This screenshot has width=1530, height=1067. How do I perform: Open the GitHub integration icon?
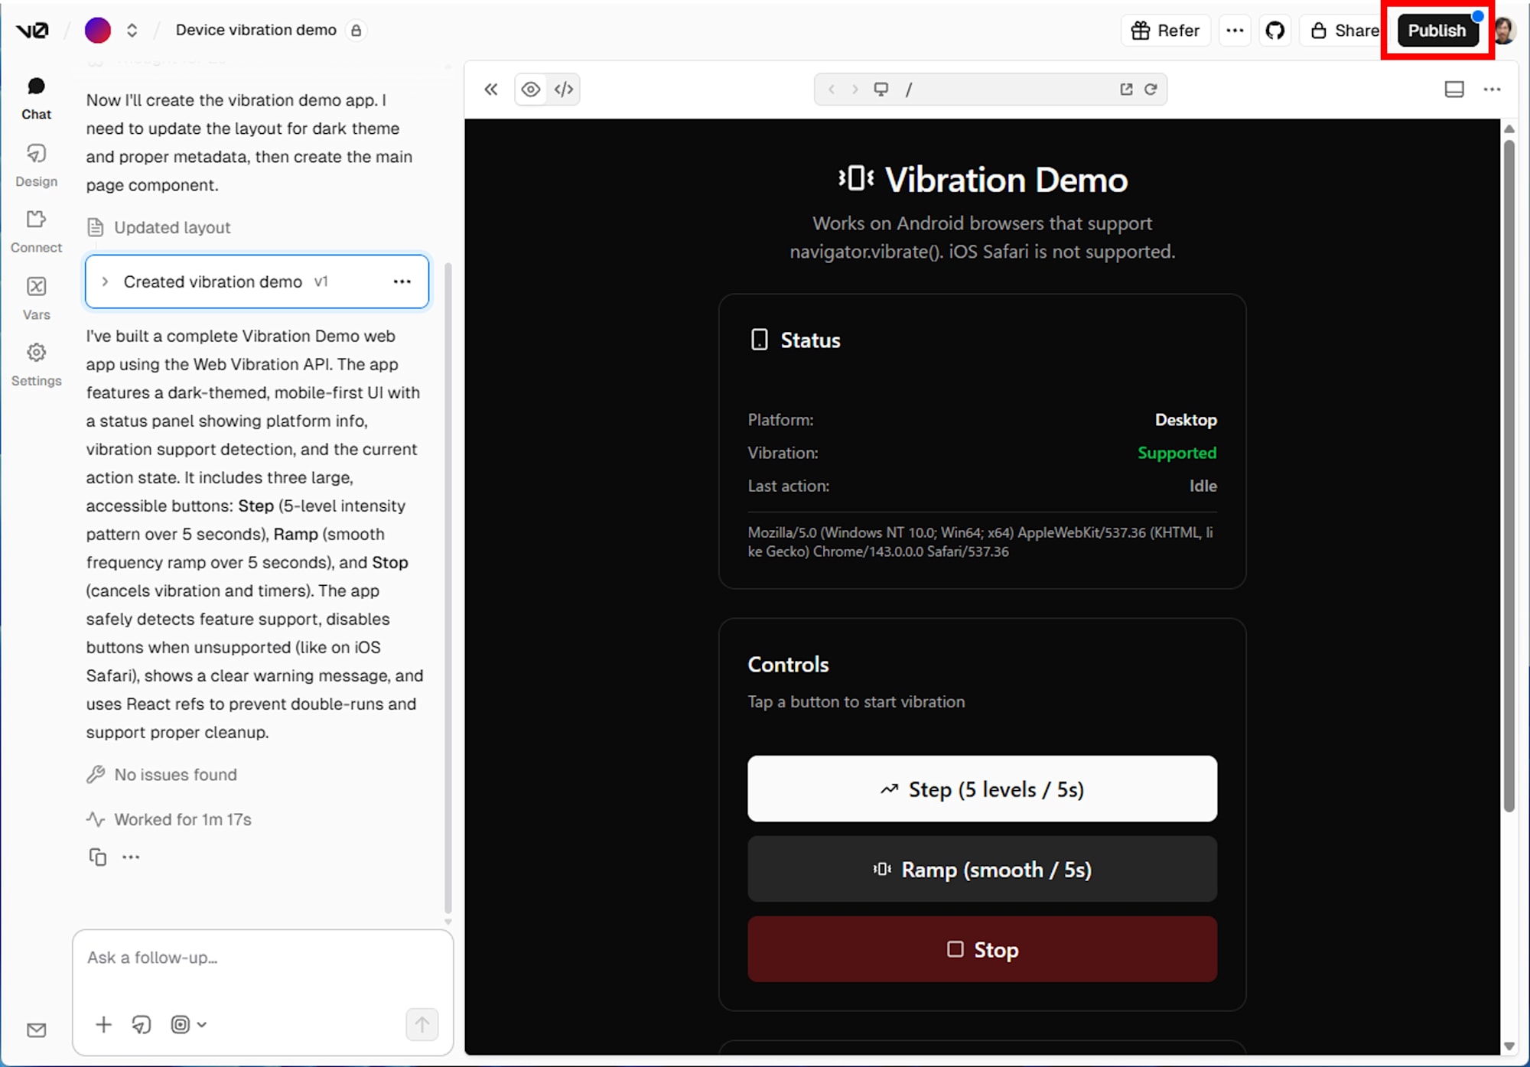1274,31
